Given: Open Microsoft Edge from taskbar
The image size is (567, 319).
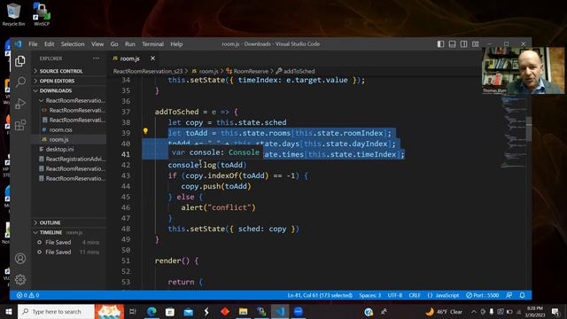Looking at the screenshot, I should [151, 311].
